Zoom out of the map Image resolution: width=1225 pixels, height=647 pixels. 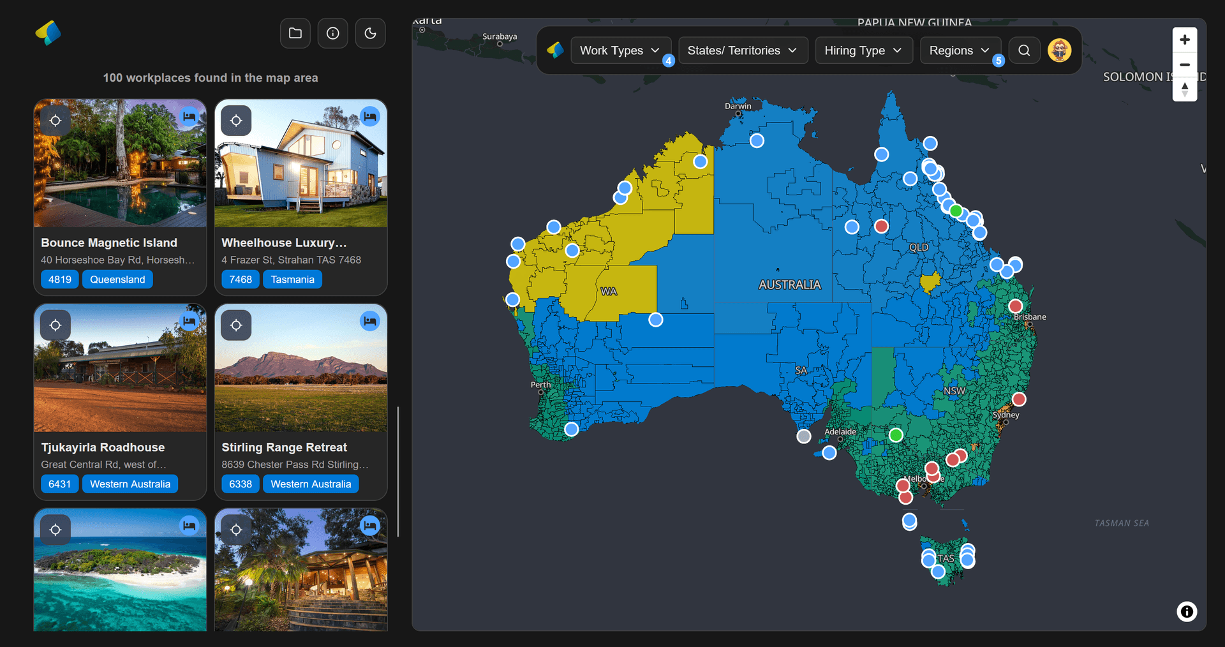(1185, 64)
